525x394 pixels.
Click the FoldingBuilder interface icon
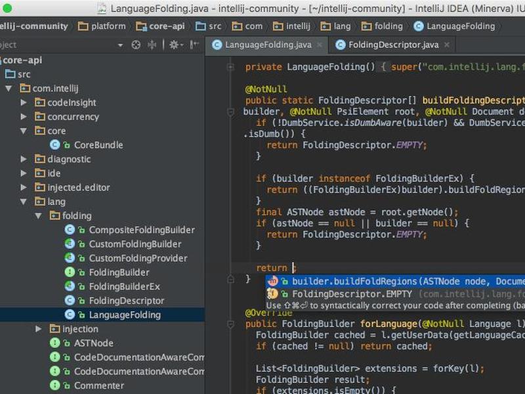70,272
